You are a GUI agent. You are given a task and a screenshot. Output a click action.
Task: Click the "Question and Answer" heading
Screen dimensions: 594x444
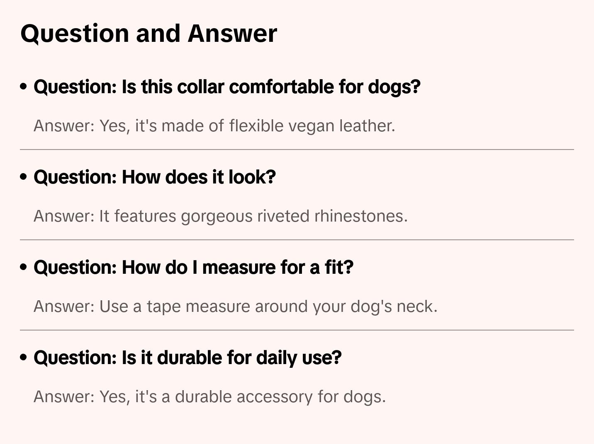pyautogui.click(x=148, y=34)
